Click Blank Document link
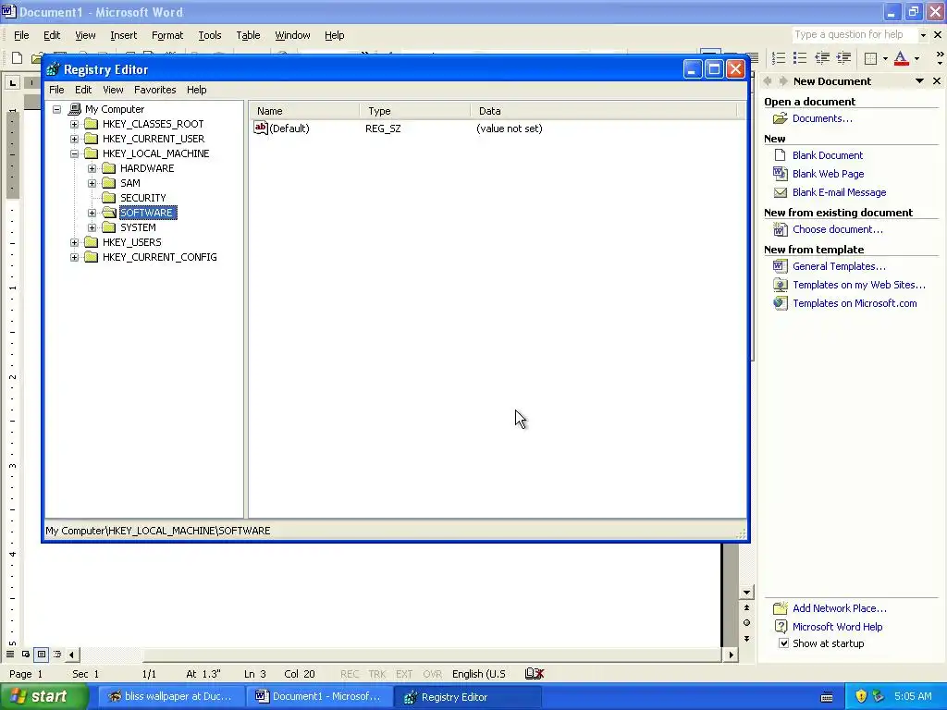This screenshot has height=710, width=947. point(828,155)
